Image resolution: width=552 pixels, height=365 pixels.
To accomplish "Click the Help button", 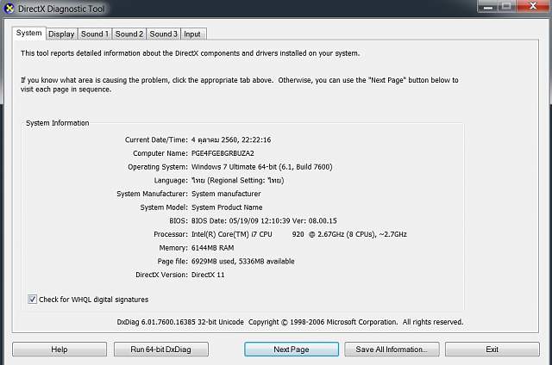I will coord(60,350).
